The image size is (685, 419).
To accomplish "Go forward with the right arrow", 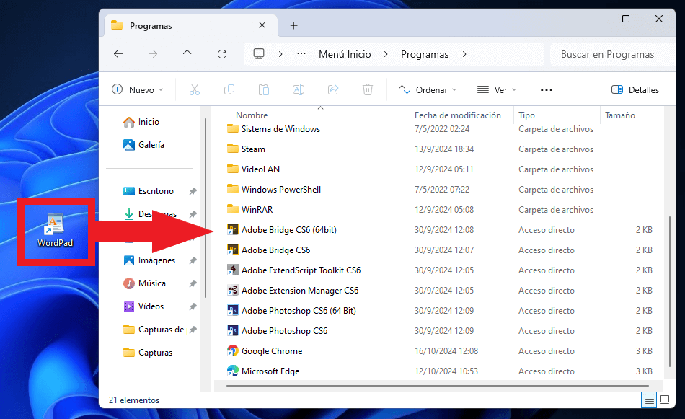I will pyautogui.click(x=152, y=54).
